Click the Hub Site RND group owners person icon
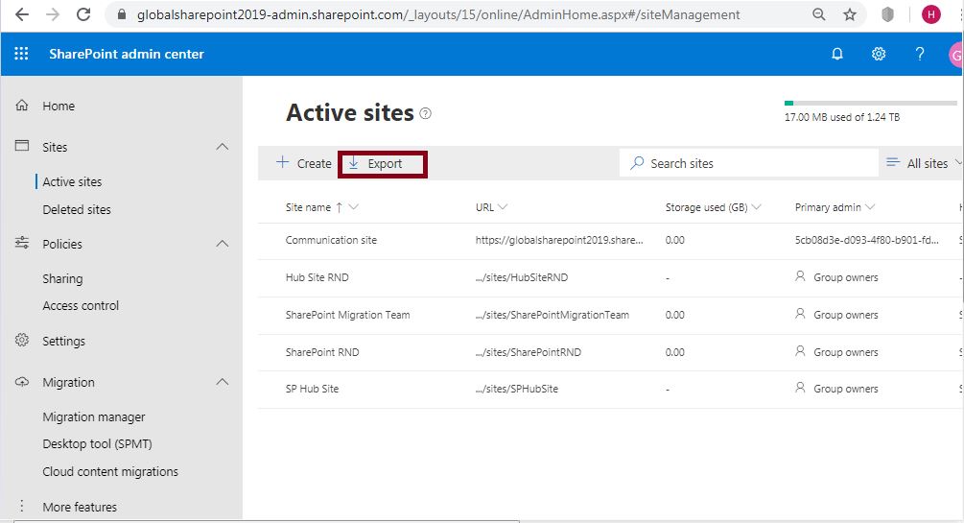 pyautogui.click(x=800, y=276)
